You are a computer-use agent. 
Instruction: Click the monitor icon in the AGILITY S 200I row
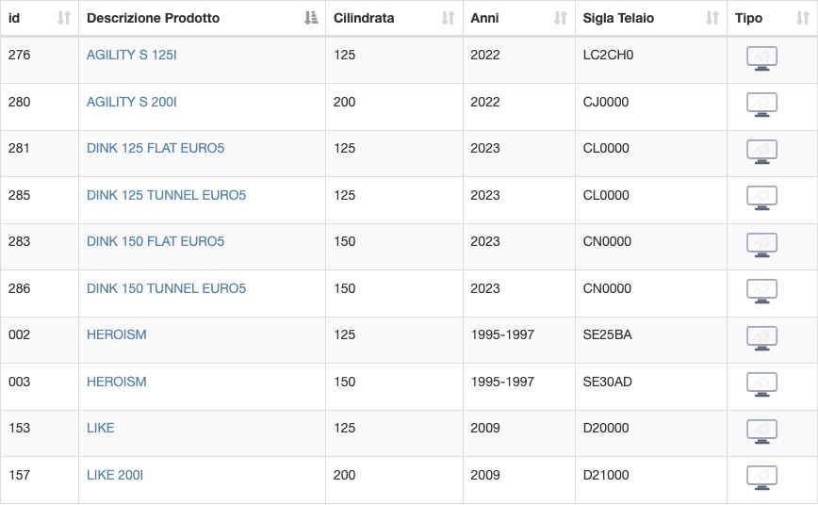761,105
